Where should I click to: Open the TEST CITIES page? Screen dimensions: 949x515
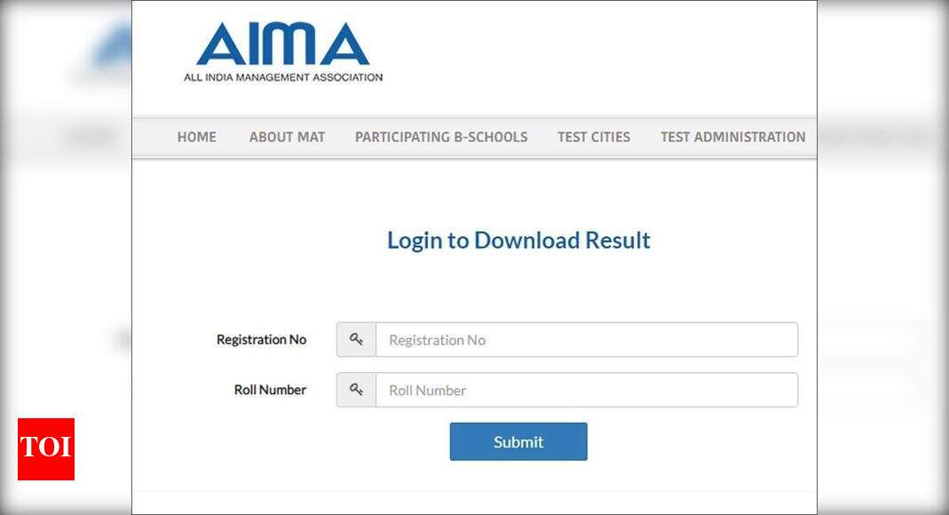coord(594,137)
